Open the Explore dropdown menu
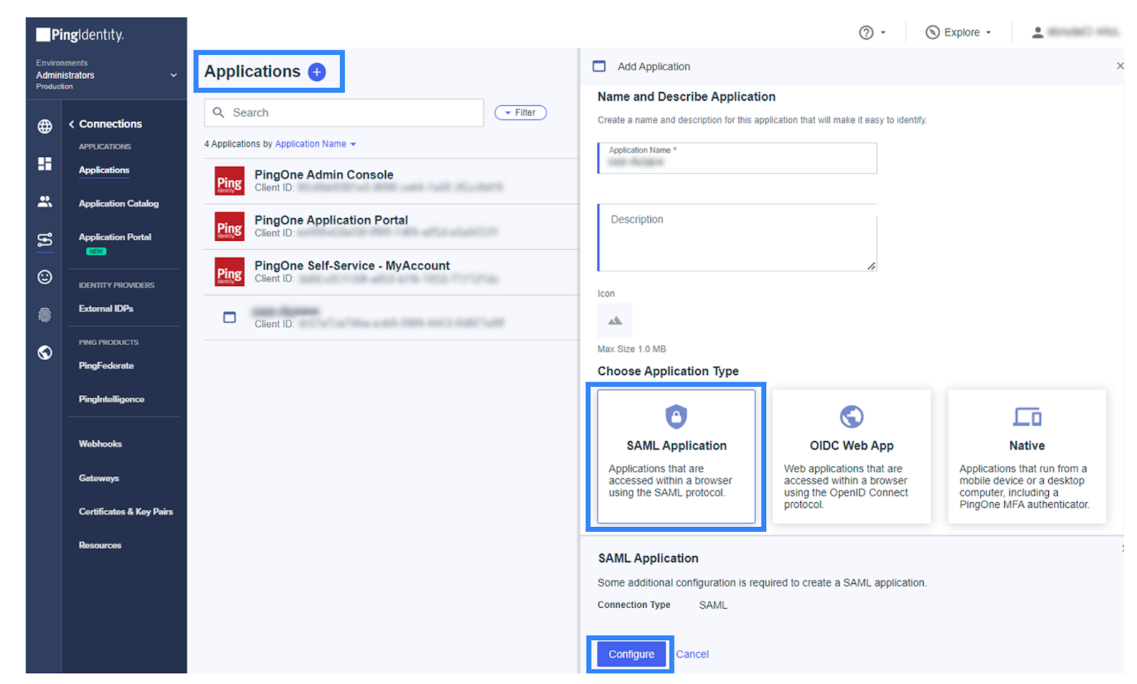 pos(959,33)
